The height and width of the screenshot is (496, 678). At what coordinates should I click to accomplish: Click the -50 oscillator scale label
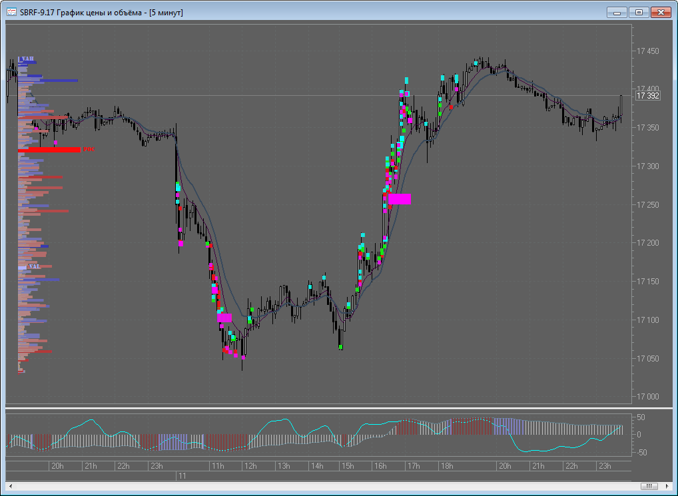pos(641,452)
